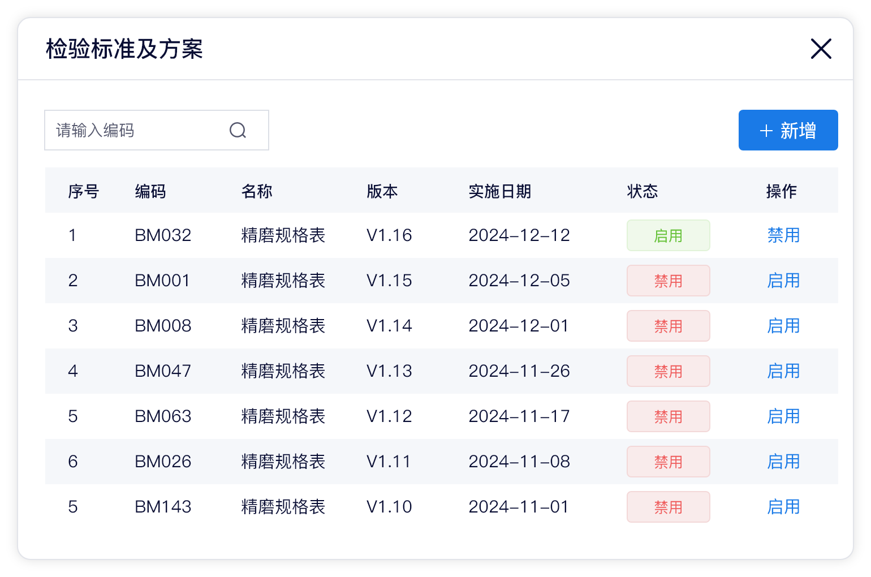Enable BM063 via 启用 link
Viewport: 871px width, 577px height.
pyautogui.click(x=783, y=416)
